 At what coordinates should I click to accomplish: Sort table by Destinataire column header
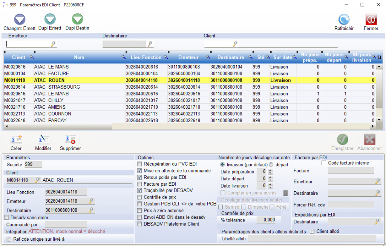[x=230, y=57]
